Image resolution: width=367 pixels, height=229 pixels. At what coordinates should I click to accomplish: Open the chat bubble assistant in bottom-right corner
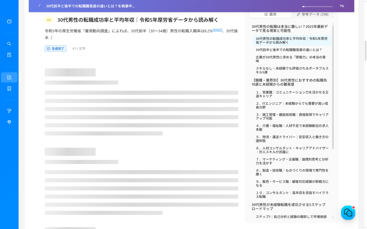click(348, 213)
